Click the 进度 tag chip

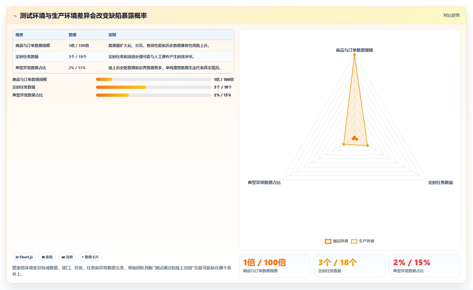point(67,257)
